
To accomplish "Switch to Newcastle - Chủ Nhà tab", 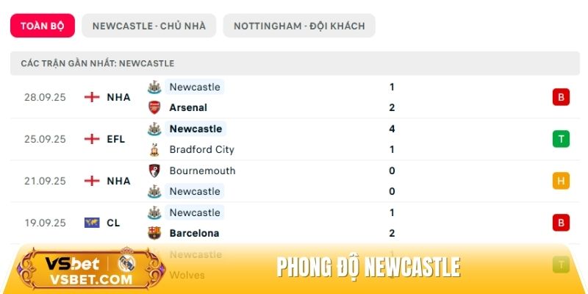I will pyautogui.click(x=148, y=26).
